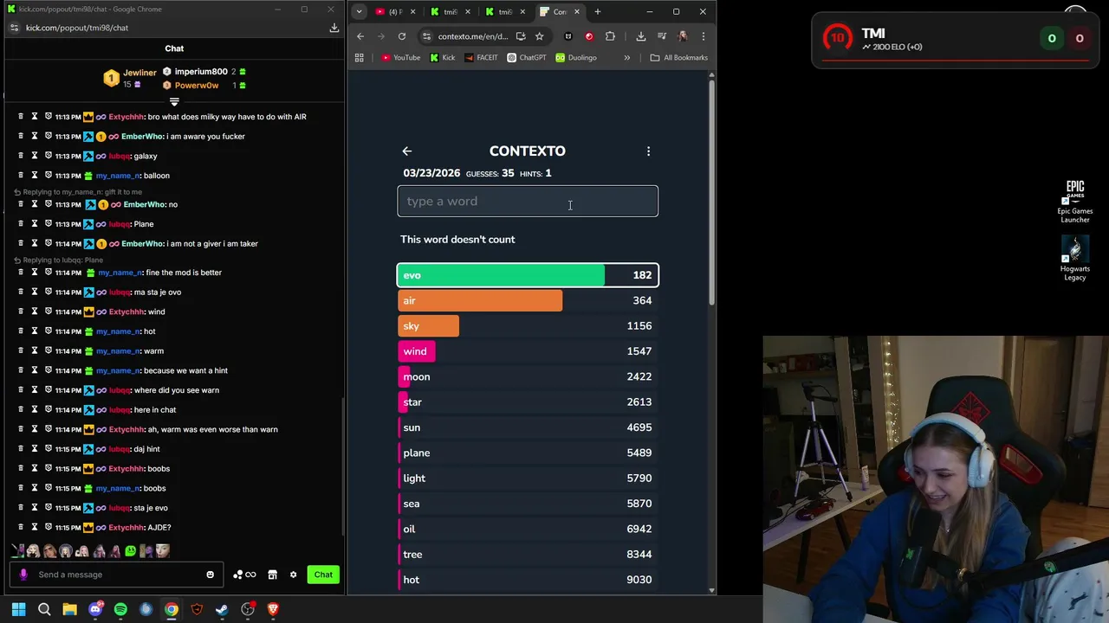Screen dimensions: 1109x623
Task: Click the Contexto page scrollbar
Action: point(712,190)
